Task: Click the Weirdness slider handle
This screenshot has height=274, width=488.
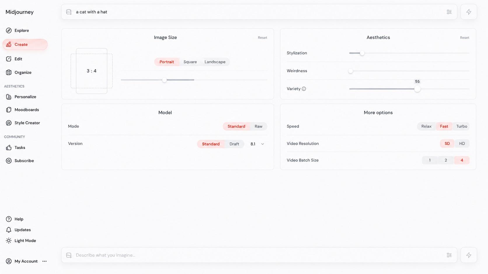Action: click(x=351, y=71)
